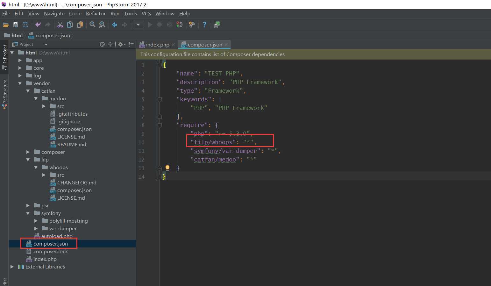Click composer.json in the navigation breadcrumb
The image size is (491, 286).
pyautogui.click(x=49, y=35)
